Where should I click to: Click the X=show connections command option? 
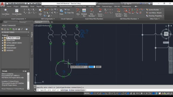[77, 90]
